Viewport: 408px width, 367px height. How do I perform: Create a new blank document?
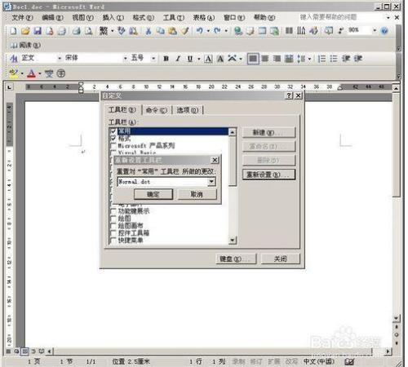tap(13, 31)
